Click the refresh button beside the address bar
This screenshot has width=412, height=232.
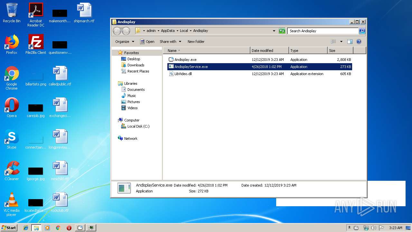point(282,31)
